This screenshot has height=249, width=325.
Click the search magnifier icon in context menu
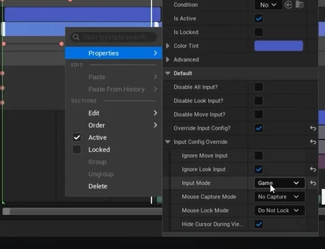tap(76, 37)
